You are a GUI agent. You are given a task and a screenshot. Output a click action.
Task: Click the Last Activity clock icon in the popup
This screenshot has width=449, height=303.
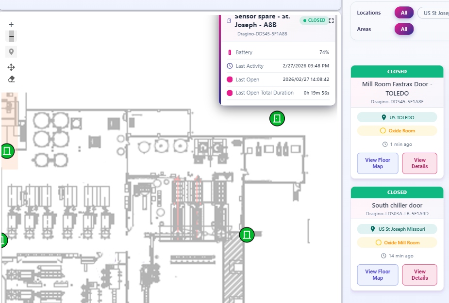229,66
